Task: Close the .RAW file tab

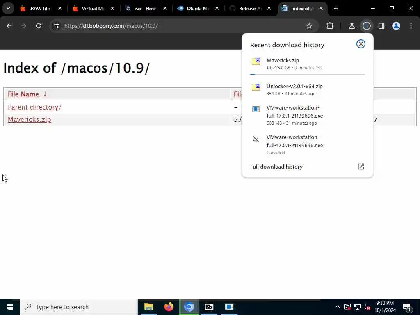Action: click(x=60, y=9)
